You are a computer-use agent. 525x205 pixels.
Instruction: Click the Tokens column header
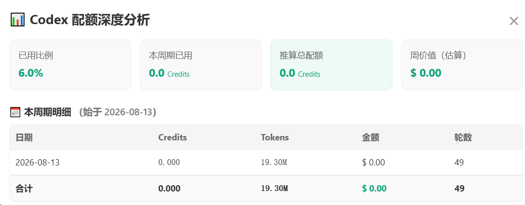(x=275, y=137)
